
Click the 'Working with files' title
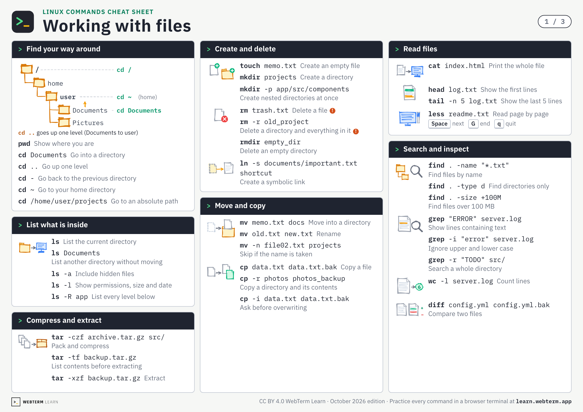pyautogui.click(x=117, y=26)
